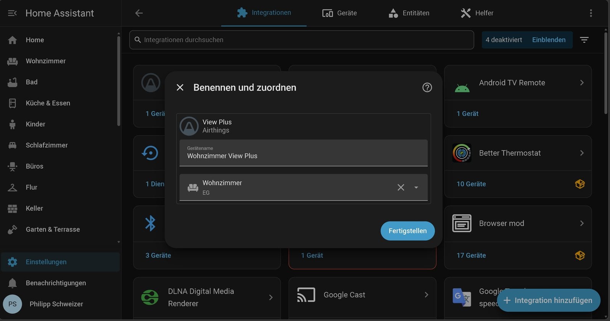Open Flur dashboard in sidebar
The image size is (610, 321).
coord(60,187)
